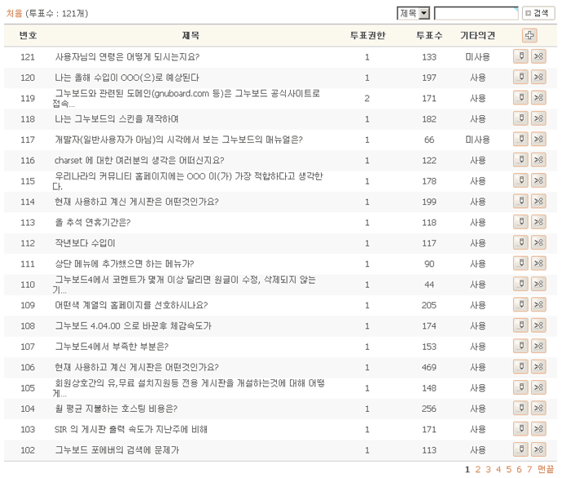Click vote count 469 in row 106
Viewport: 562px width, 478px height.
pyautogui.click(x=428, y=367)
